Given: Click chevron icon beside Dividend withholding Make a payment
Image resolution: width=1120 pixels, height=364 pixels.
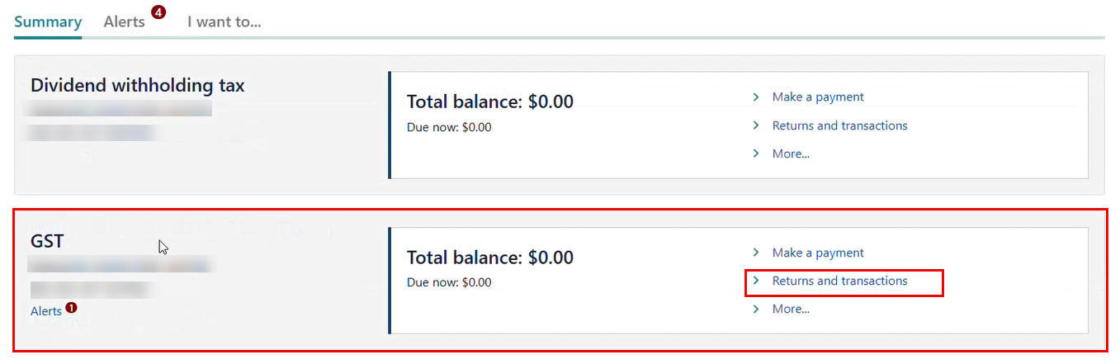Looking at the screenshot, I should point(756,97).
